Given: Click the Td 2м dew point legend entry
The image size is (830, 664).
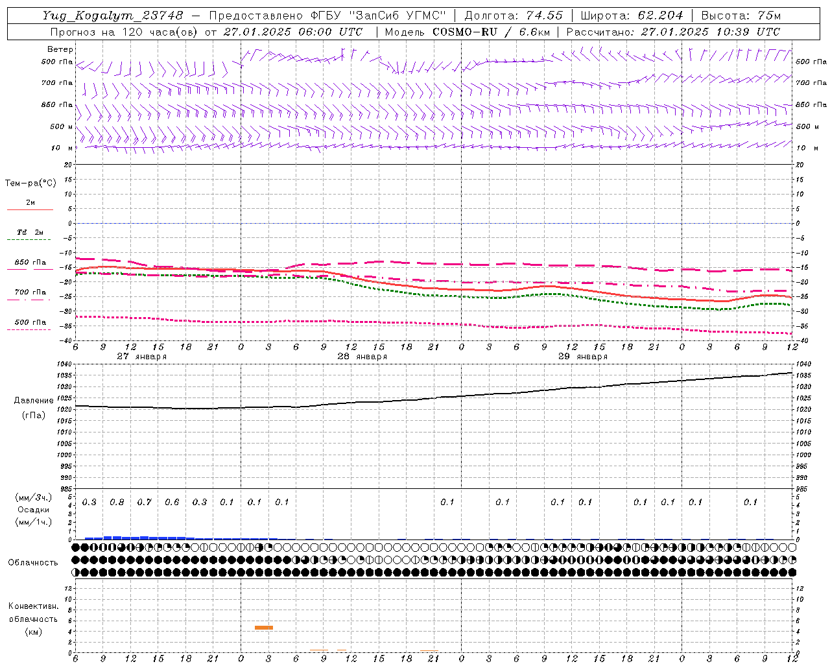Looking at the screenshot, I should [30, 232].
